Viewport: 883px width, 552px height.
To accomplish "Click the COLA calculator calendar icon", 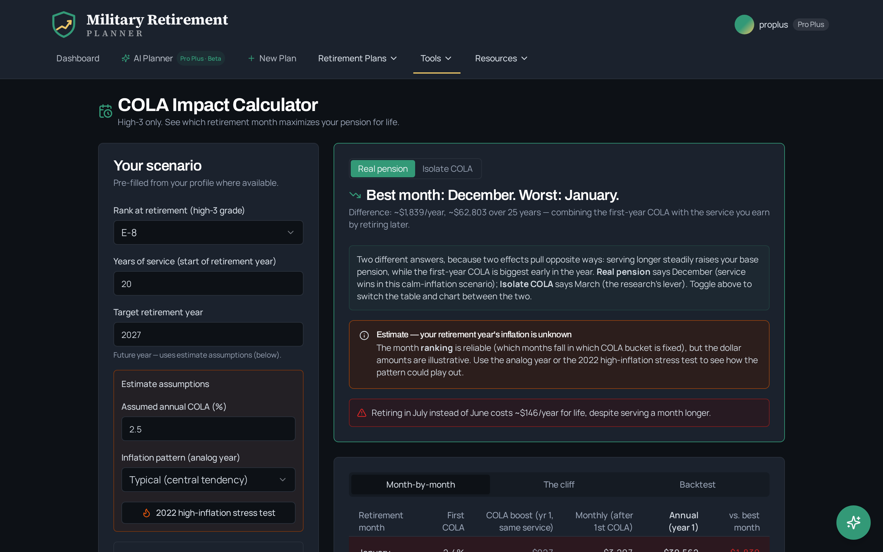I will (x=105, y=111).
